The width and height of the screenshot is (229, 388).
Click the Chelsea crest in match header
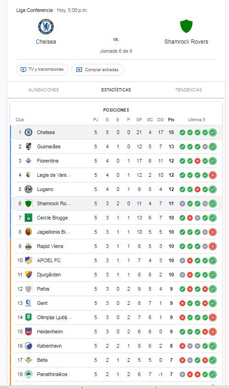point(46,27)
